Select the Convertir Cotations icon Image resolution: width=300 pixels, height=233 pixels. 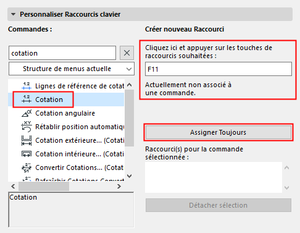(27, 167)
